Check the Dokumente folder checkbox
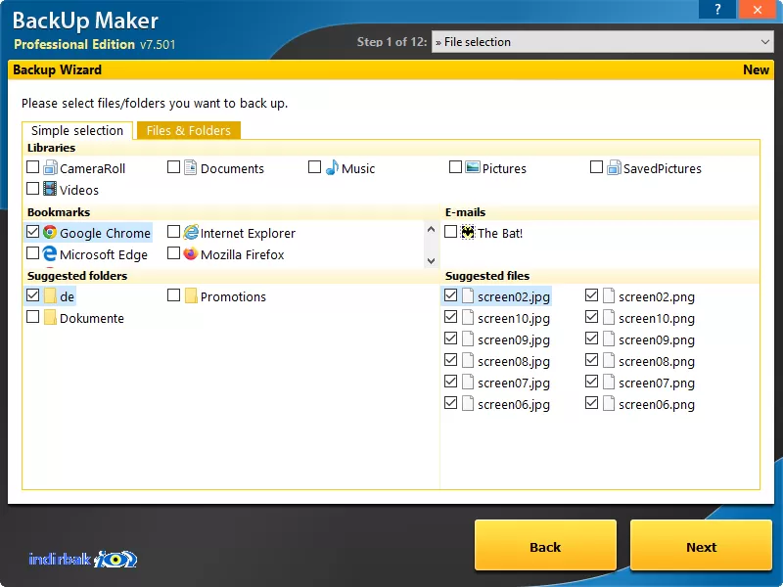The width and height of the screenshot is (783, 587). tap(32, 316)
